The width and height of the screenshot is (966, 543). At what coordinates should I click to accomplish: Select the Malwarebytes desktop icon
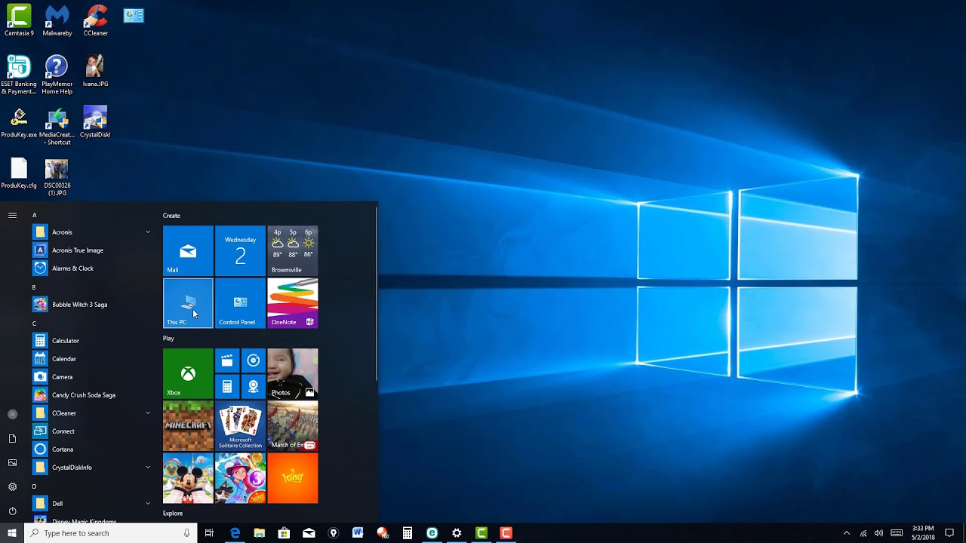(x=57, y=20)
